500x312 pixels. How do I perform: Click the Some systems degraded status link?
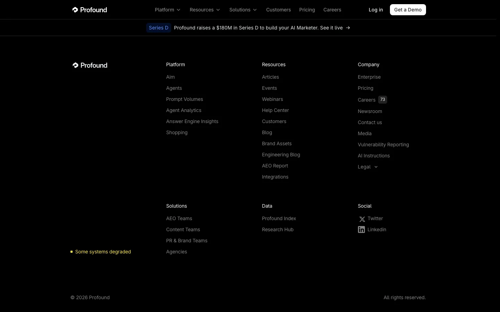(x=101, y=252)
